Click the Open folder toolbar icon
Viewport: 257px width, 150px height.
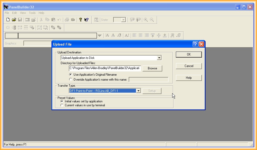14,20
